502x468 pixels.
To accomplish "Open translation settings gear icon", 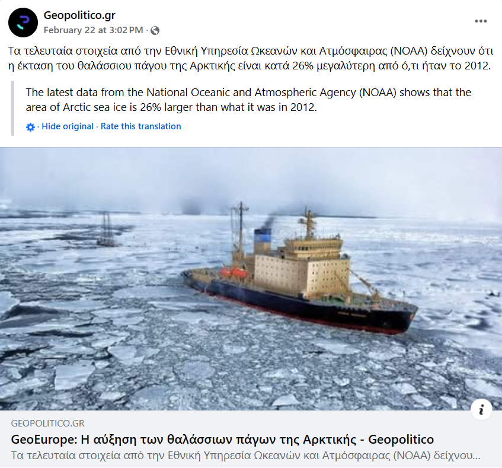I will coord(30,127).
